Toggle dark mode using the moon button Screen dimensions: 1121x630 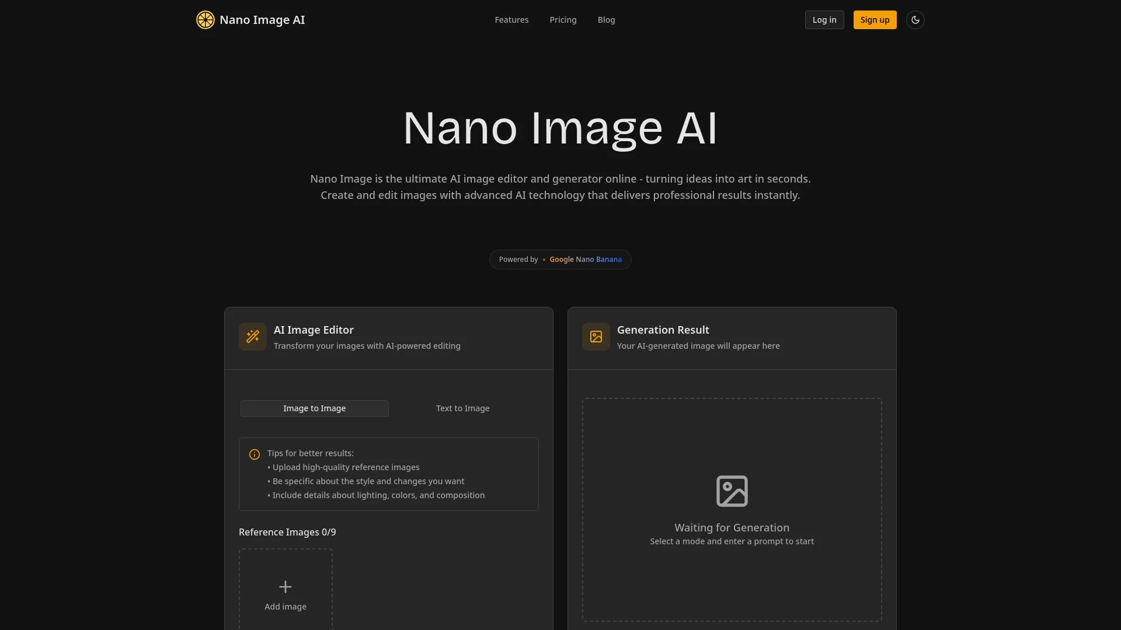(915, 19)
